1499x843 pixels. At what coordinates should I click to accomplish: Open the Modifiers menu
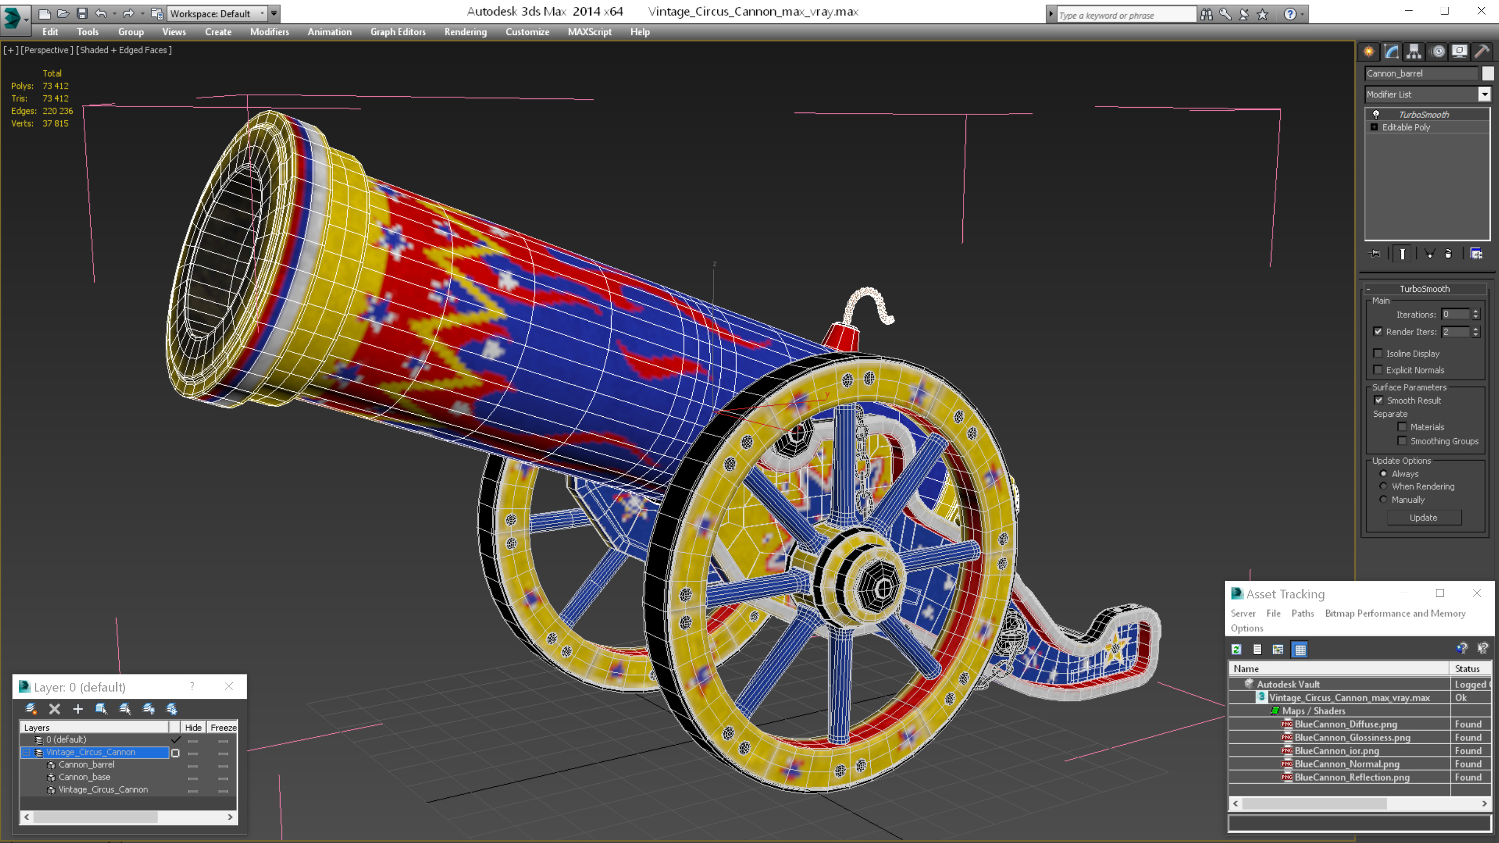coord(270,32)
